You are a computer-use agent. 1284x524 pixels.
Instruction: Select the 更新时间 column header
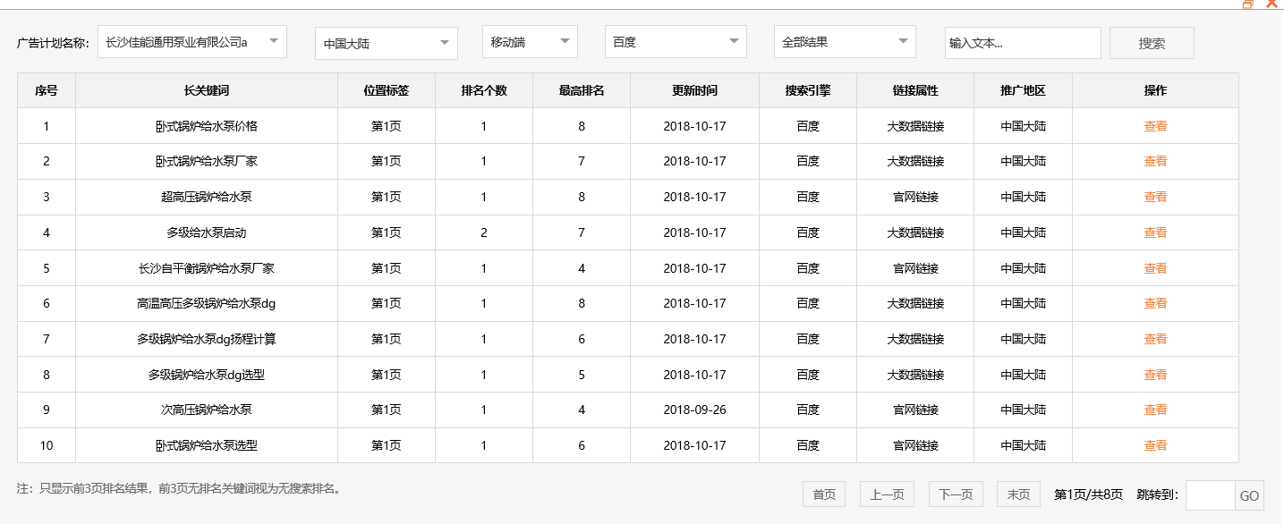pos(694,89)
